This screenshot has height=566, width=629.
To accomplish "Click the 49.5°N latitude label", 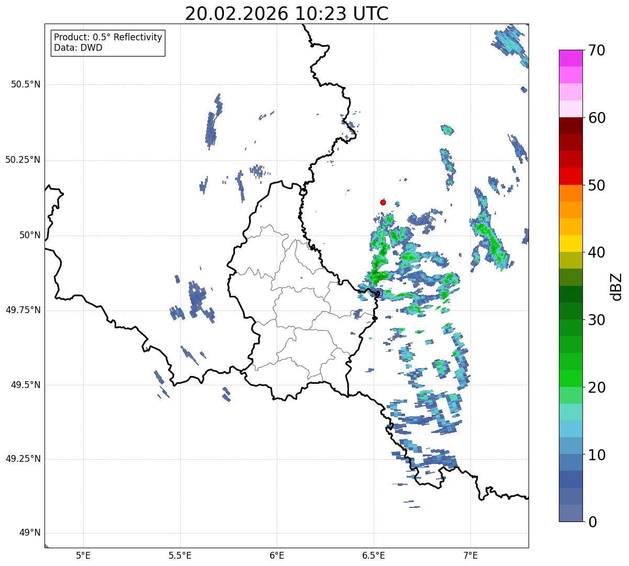I will click(x=26, y=385).
